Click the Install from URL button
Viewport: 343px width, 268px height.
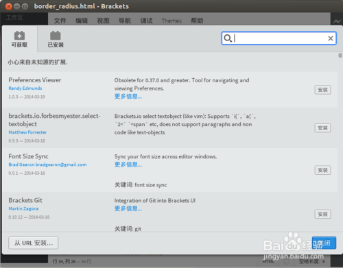click(x=34, y=243)
